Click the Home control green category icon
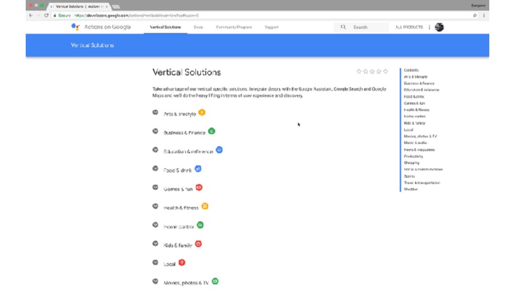The image size is (515, 290). 200,225
